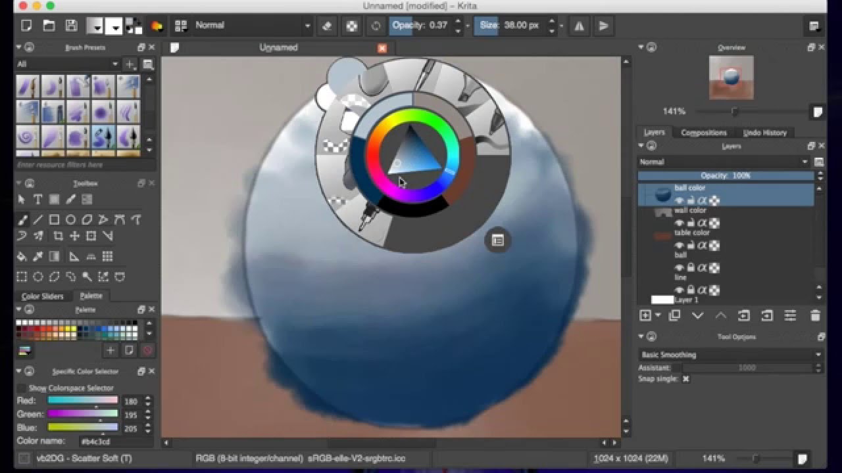Click the brush Size slider in the toolbar
The width and height of the screenshot is (842, 473).
(510, 26)
